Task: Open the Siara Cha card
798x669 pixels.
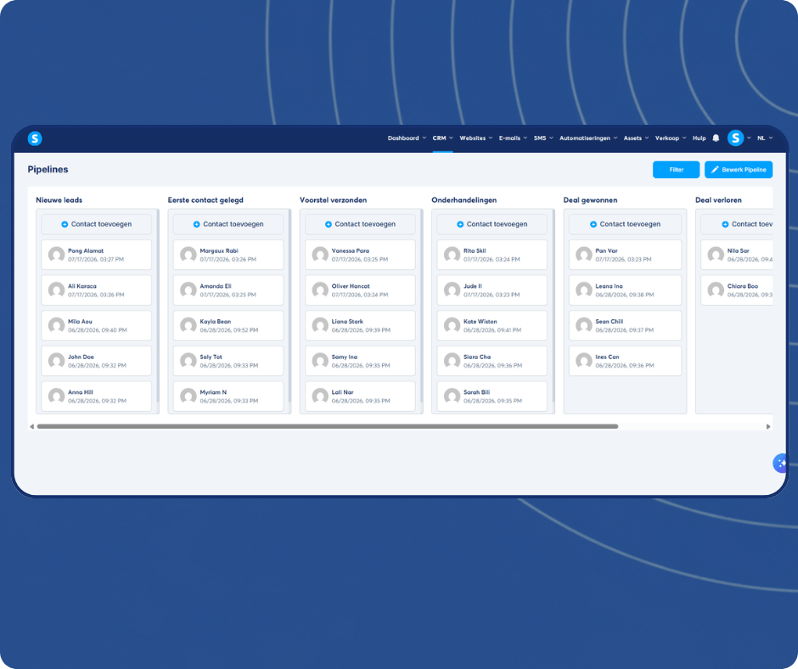Action: [492, 361]
